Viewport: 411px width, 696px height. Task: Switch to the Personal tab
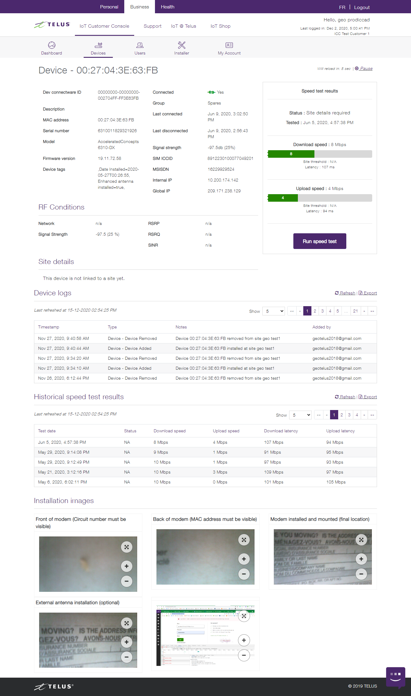point(109,7)
